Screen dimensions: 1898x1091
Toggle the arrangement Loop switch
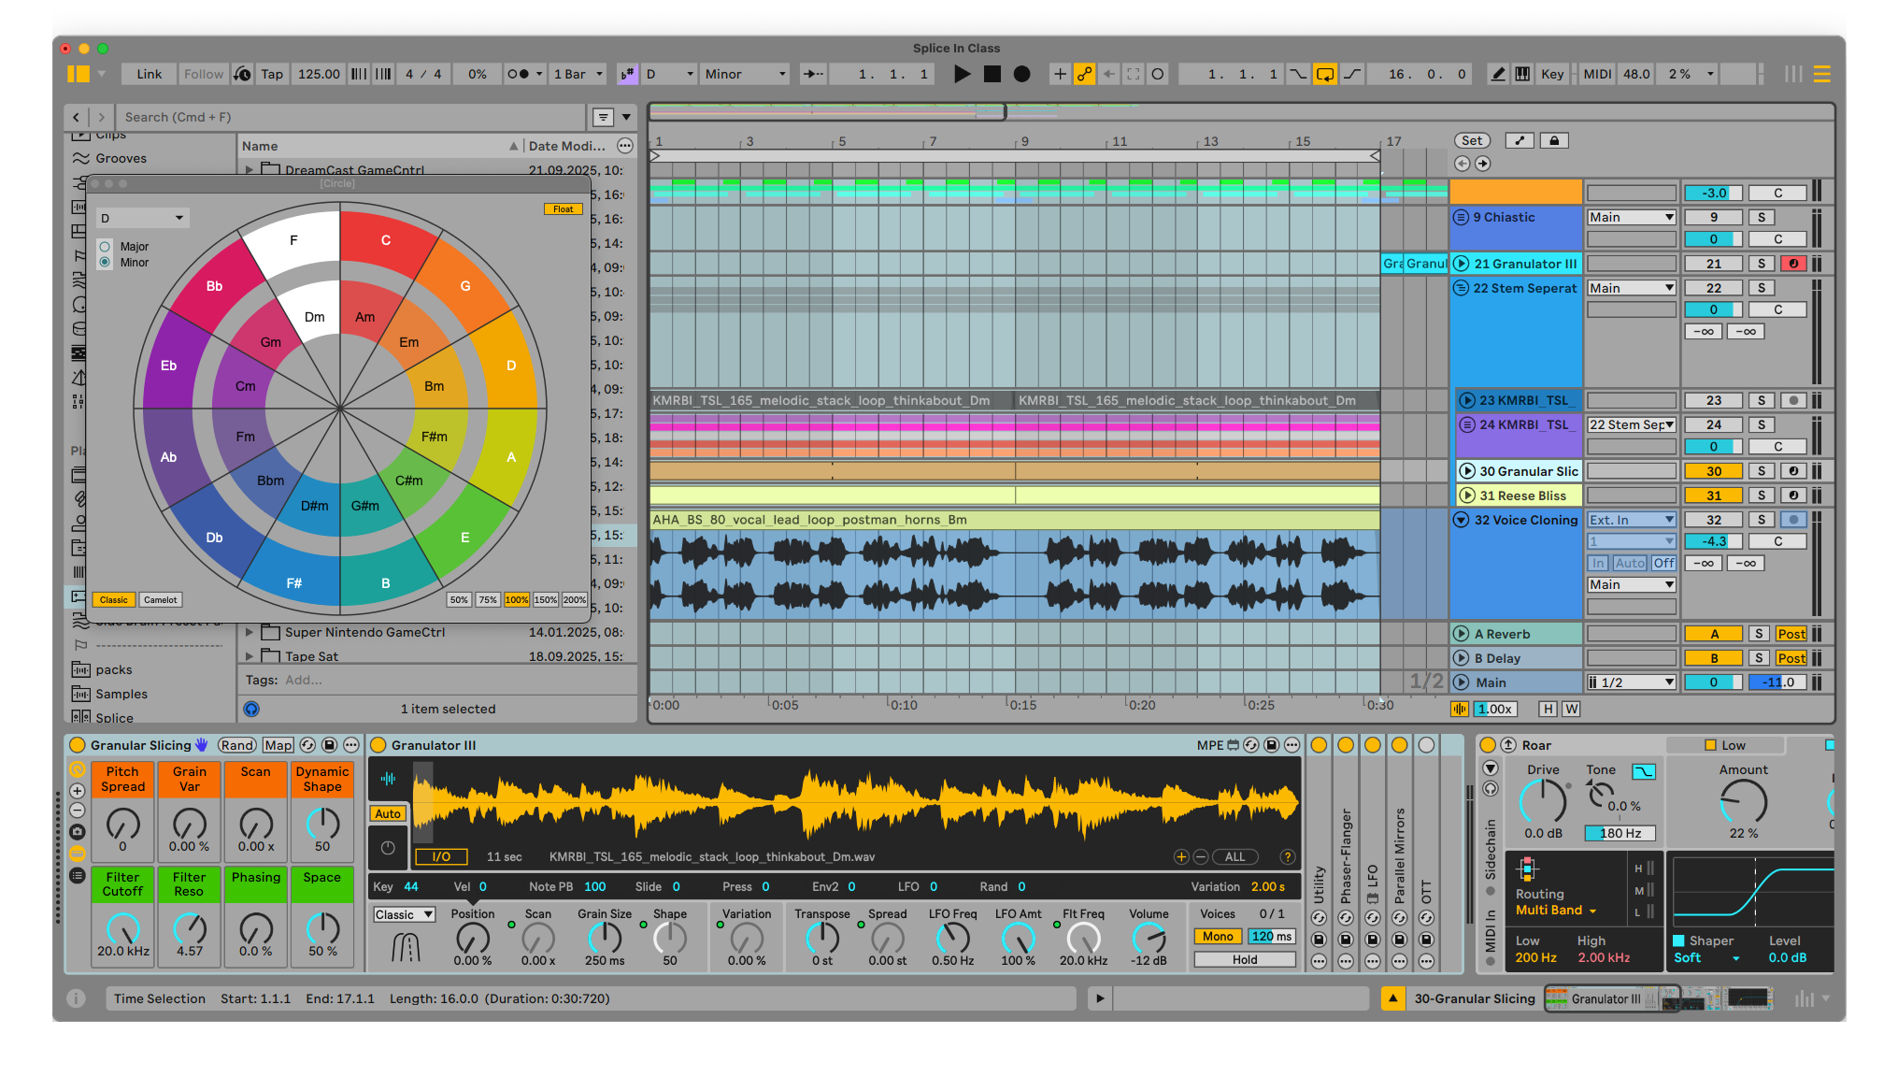tap(1325, 74)
